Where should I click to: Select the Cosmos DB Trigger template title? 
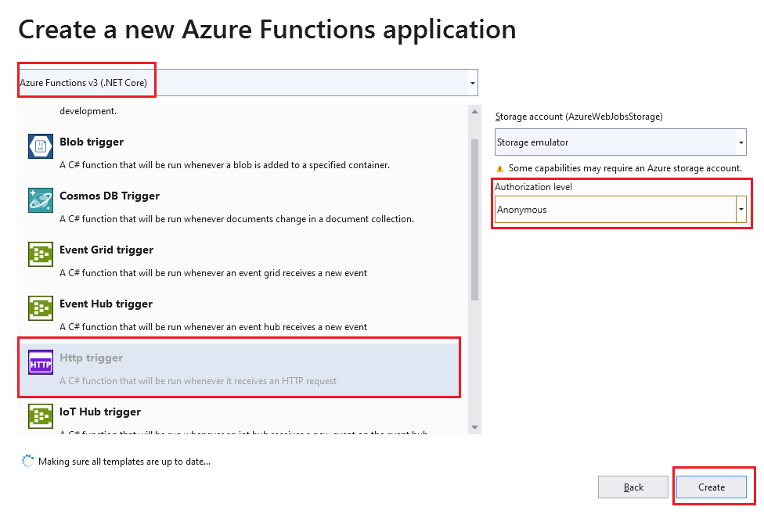coord(110,196)
